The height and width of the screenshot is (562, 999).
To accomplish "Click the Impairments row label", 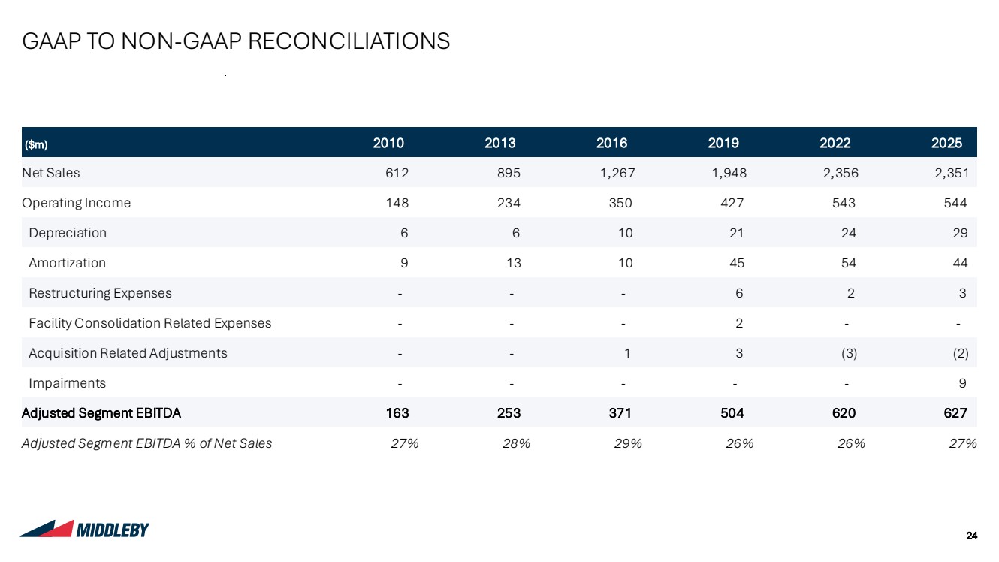I will [x=68, y=383].
